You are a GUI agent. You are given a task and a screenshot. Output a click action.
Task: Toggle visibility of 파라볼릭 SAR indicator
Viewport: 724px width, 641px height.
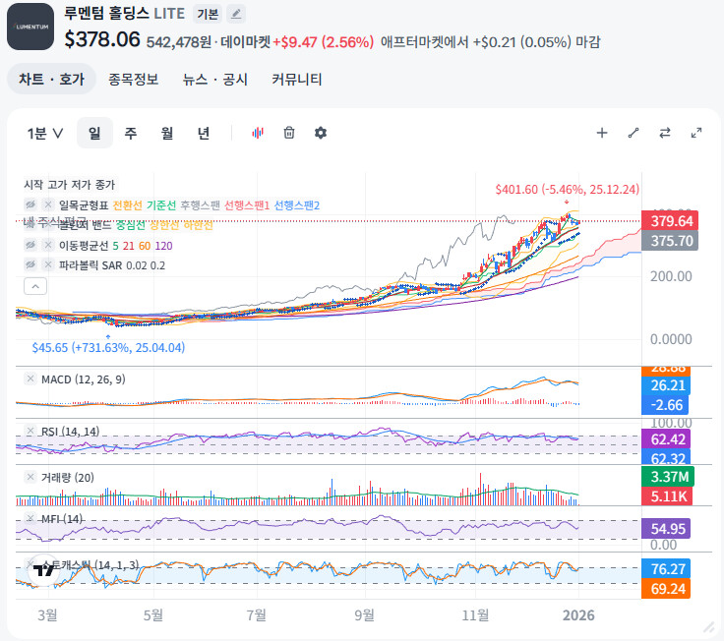point(30,264)
